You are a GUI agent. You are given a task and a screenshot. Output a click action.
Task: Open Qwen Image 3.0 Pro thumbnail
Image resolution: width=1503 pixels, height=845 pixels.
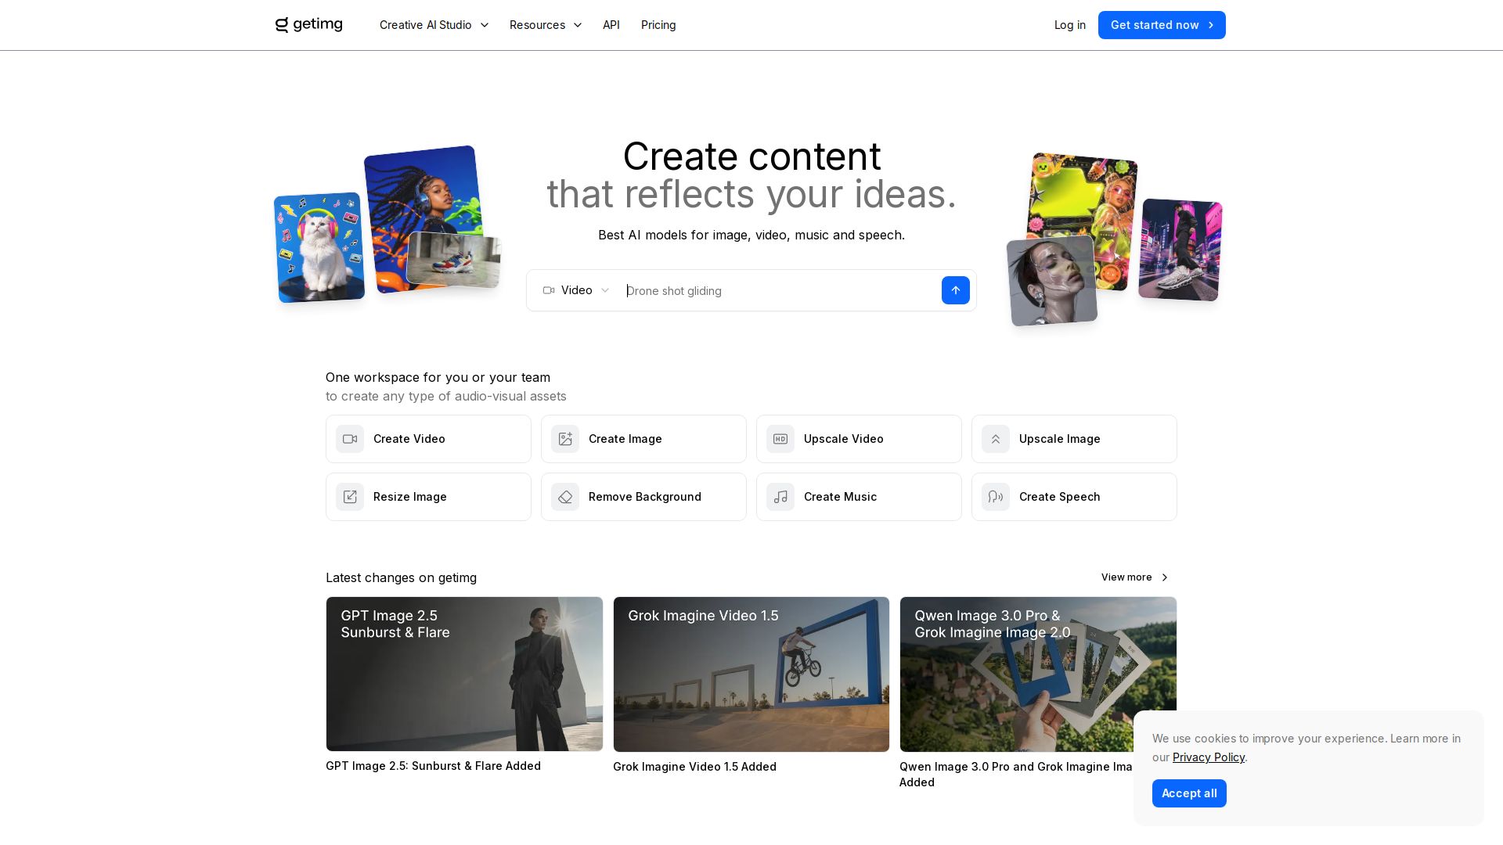click(x=1038, y=674)
